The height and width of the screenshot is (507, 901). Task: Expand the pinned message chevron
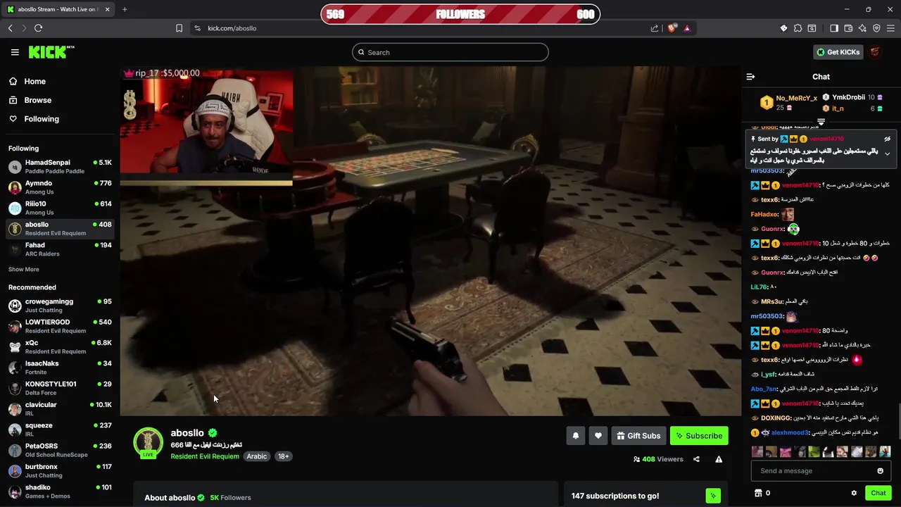(x=887, y=154)
